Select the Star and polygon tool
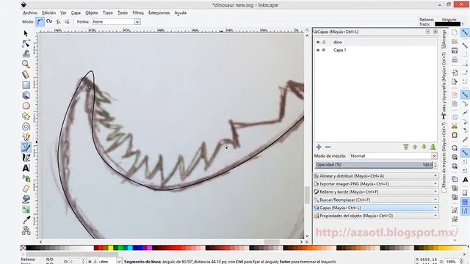This screenshot has height=264, width=470. click(x=26, y=116)
